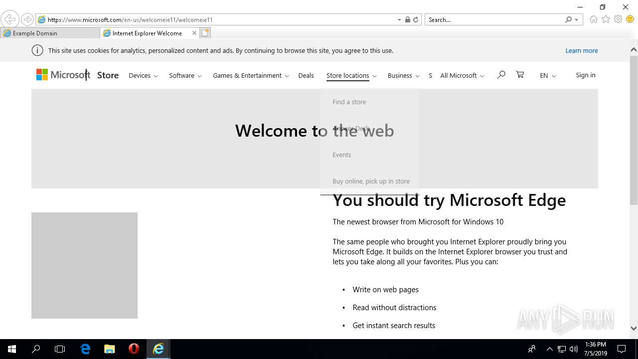The width and height of the screenshot is (638, 359).
Task: Expand the Devices menu
Action: (143, 75)
